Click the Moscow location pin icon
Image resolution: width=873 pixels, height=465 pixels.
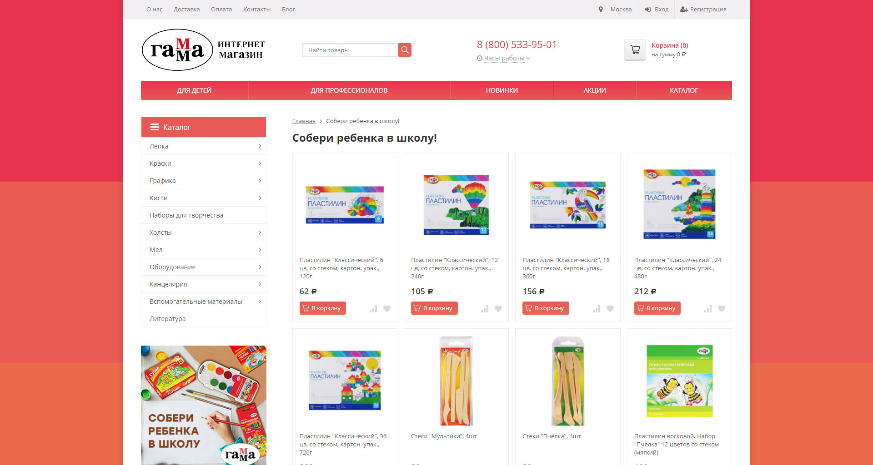click(x=601, y=9)
